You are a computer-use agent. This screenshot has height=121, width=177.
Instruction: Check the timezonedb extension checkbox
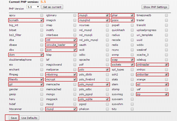[x=167, y=15]
